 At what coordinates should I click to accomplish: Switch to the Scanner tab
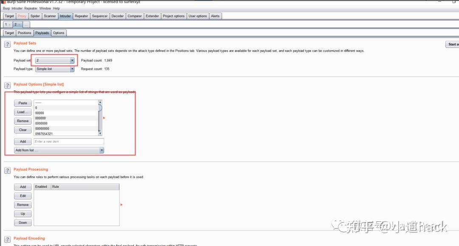point(50,16)
